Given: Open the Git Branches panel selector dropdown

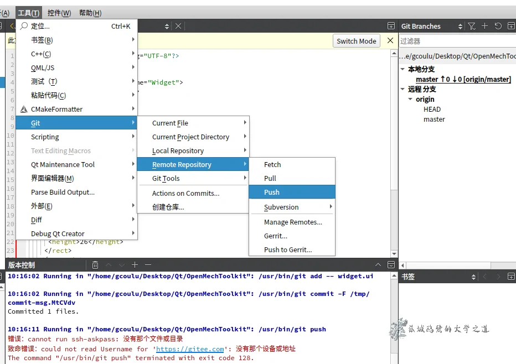Looking at the screenshot, I should point(460,26).
